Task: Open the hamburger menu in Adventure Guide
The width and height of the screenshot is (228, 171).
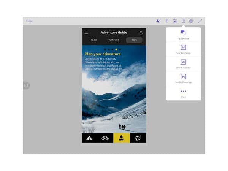Action: [86, 33]
